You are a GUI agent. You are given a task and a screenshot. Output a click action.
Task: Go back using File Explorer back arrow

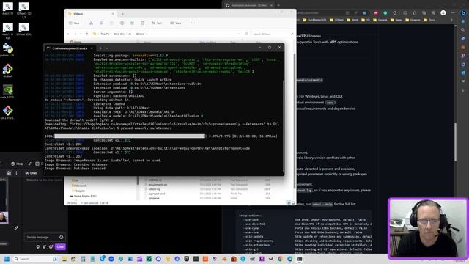tap(68, 34)
